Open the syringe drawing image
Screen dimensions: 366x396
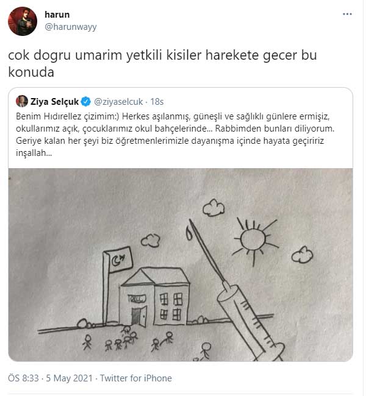[x=181, y=264]
